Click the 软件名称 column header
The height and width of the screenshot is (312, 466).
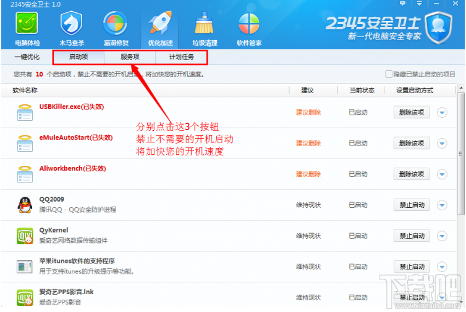25,91
